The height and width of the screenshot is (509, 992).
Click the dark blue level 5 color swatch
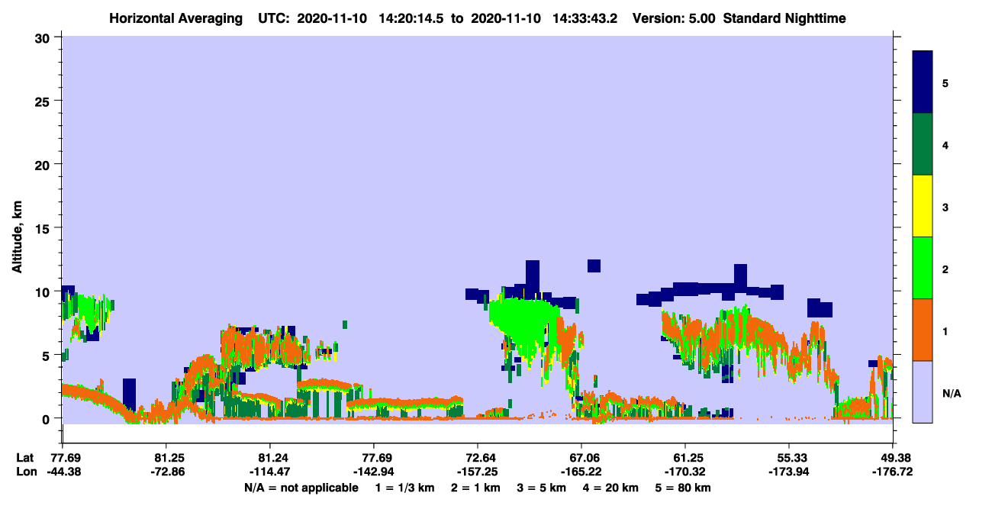point(923,82)
